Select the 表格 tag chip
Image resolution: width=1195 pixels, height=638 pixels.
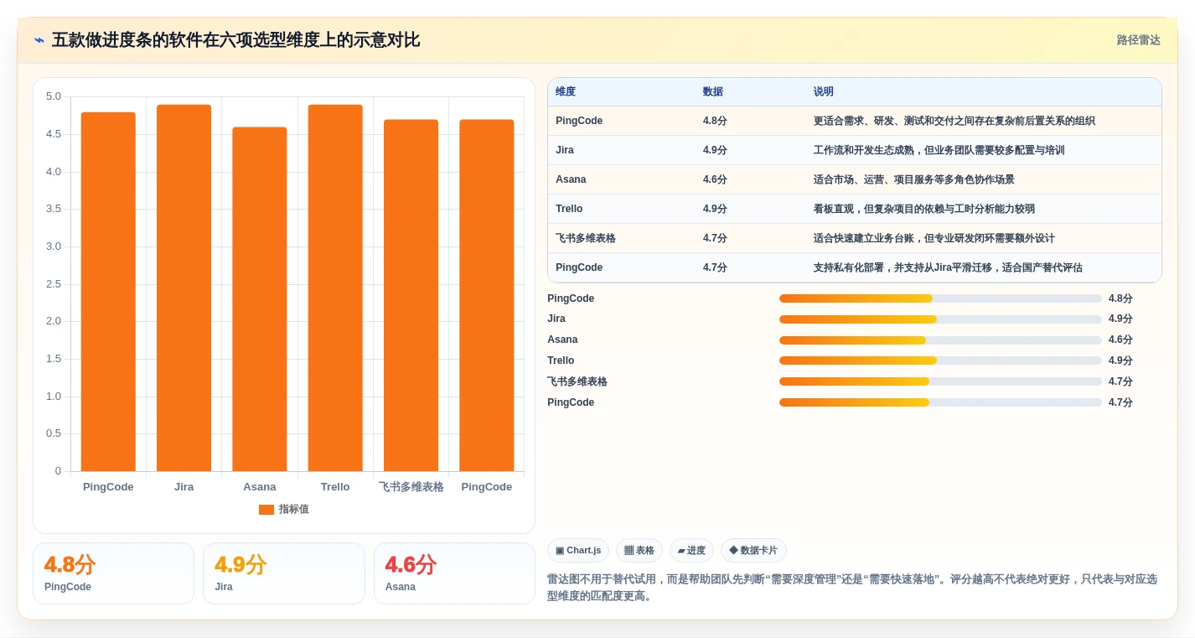click(x=639, y=551)
